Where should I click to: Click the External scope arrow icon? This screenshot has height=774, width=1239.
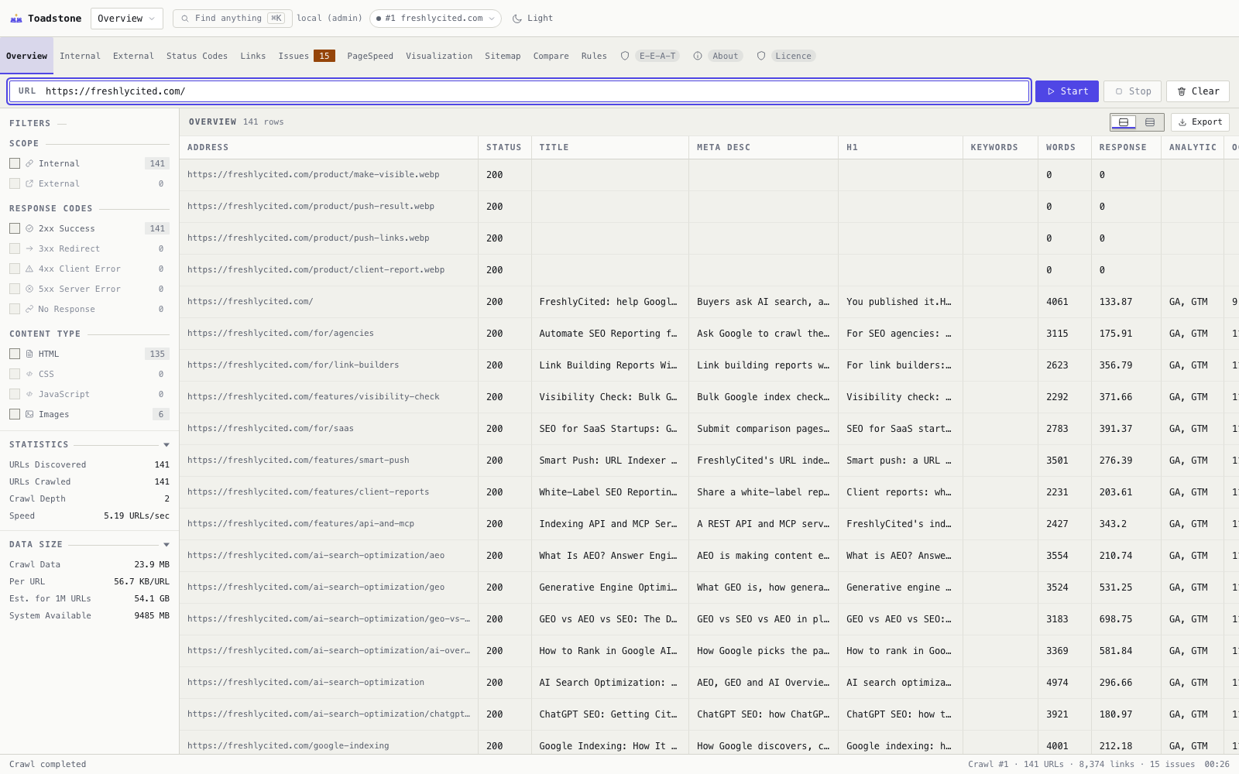click(x=29, y=183)
